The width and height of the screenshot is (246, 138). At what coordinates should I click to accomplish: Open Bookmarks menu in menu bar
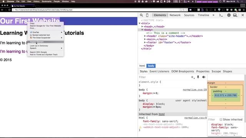tap(47, 2)
